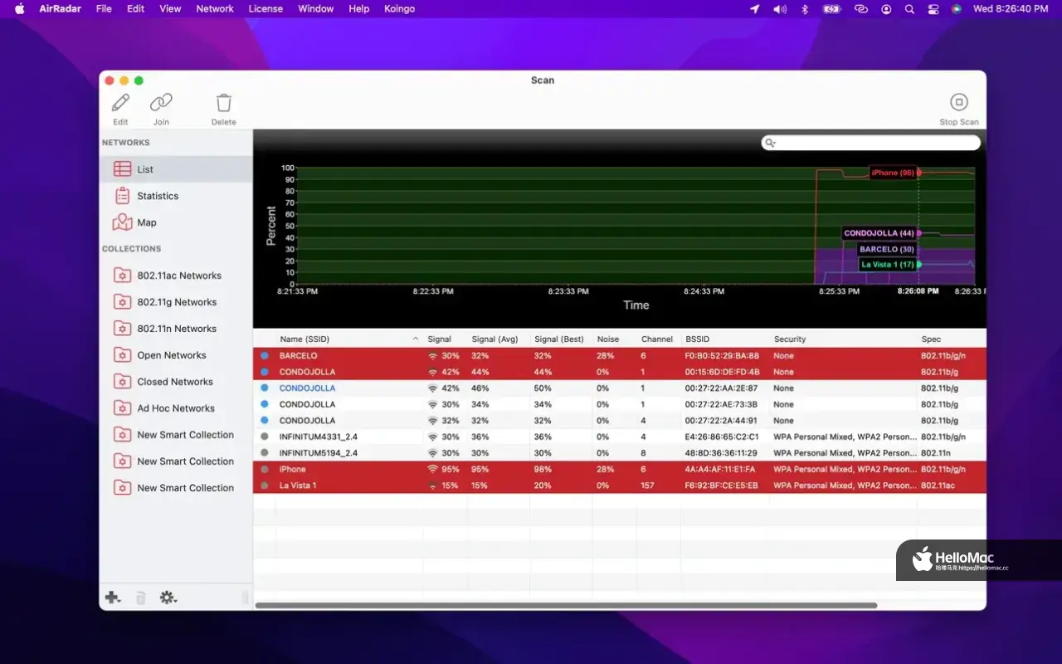Viewport: 1062px width, 664px height.
Task: Click the Join link toolbar icon
Action: click(161, 103)
